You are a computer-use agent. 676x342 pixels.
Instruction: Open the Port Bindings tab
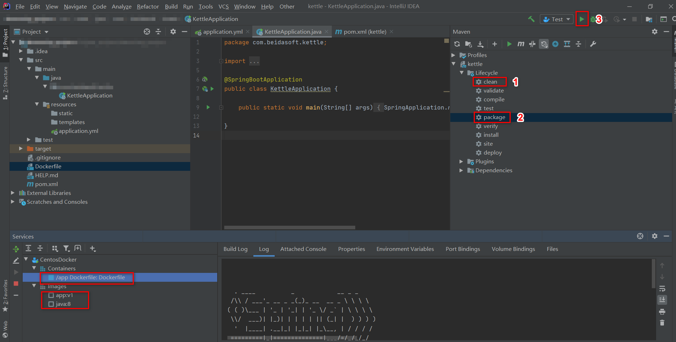[463, 249]
